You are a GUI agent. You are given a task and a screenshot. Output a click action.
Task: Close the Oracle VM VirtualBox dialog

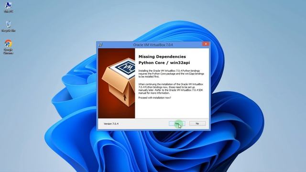click(x=206, y=44)
